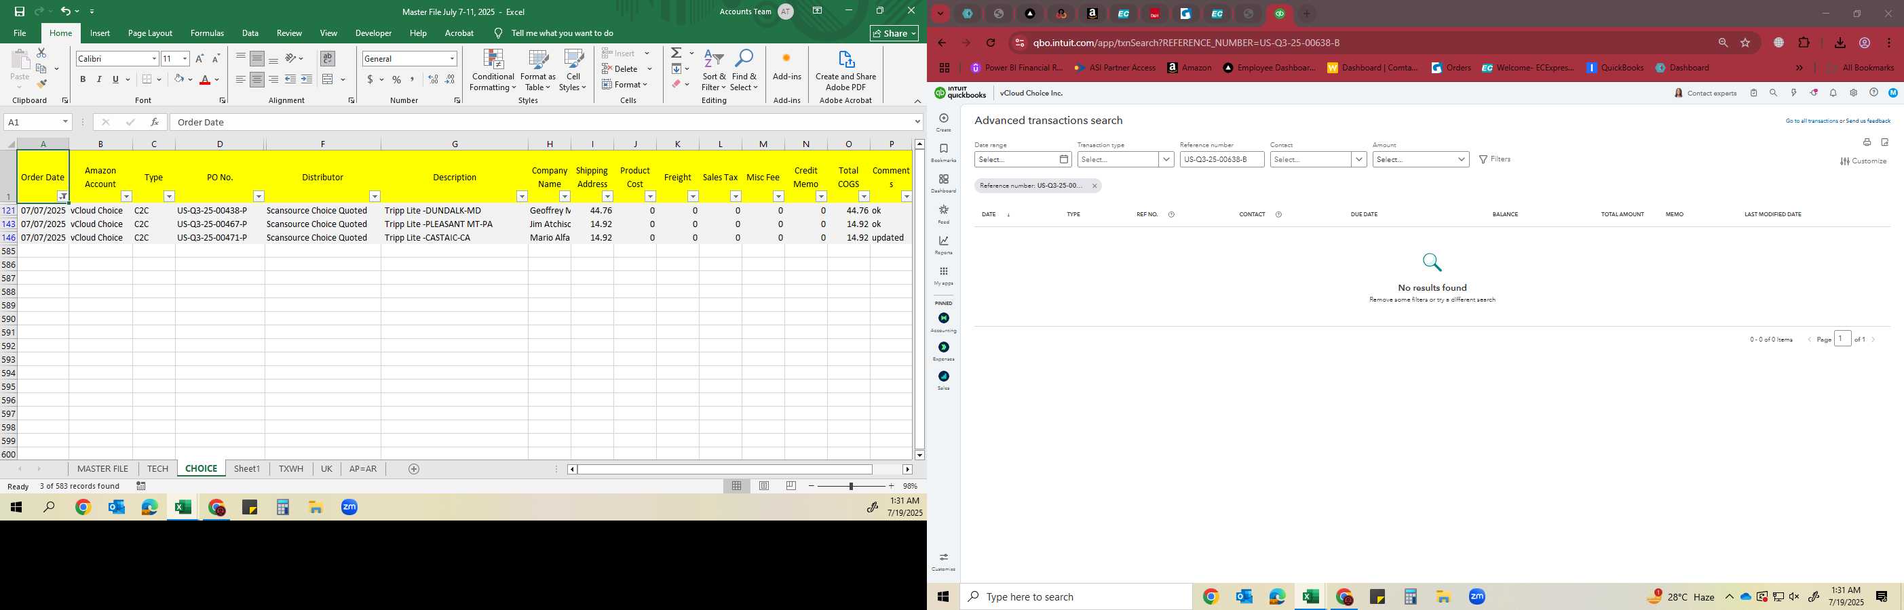Screen dimensions: 1904x610
Task: Toggle Italic formatting in Excel ribbon
Action: 99,79
